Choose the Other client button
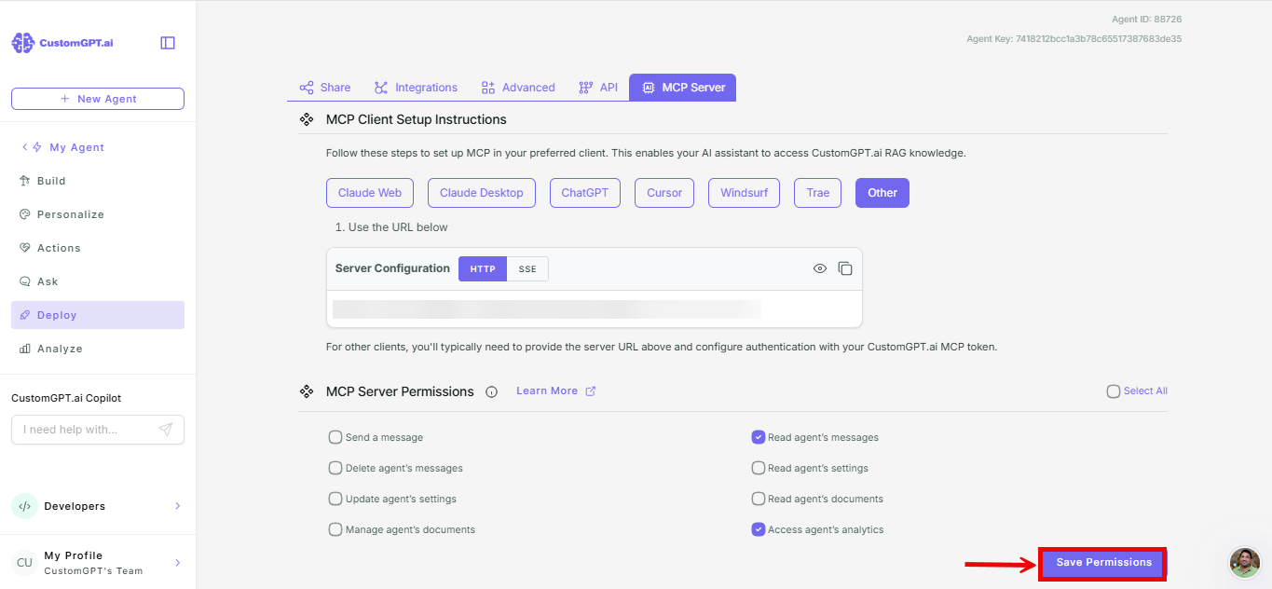Image resolution: width=1272 pixels, height=589 pixels. pos(882,193)
